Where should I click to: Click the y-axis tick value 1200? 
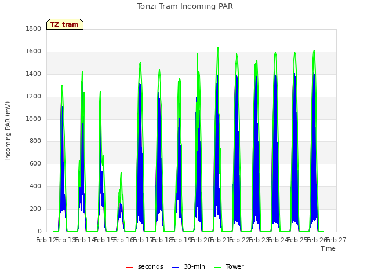click(34, 97)
